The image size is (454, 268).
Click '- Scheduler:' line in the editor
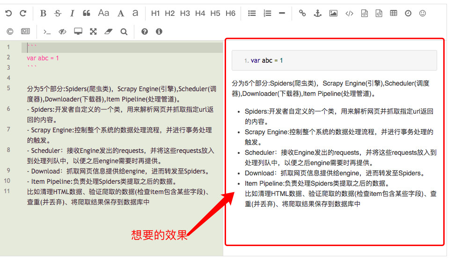point(120,155)
